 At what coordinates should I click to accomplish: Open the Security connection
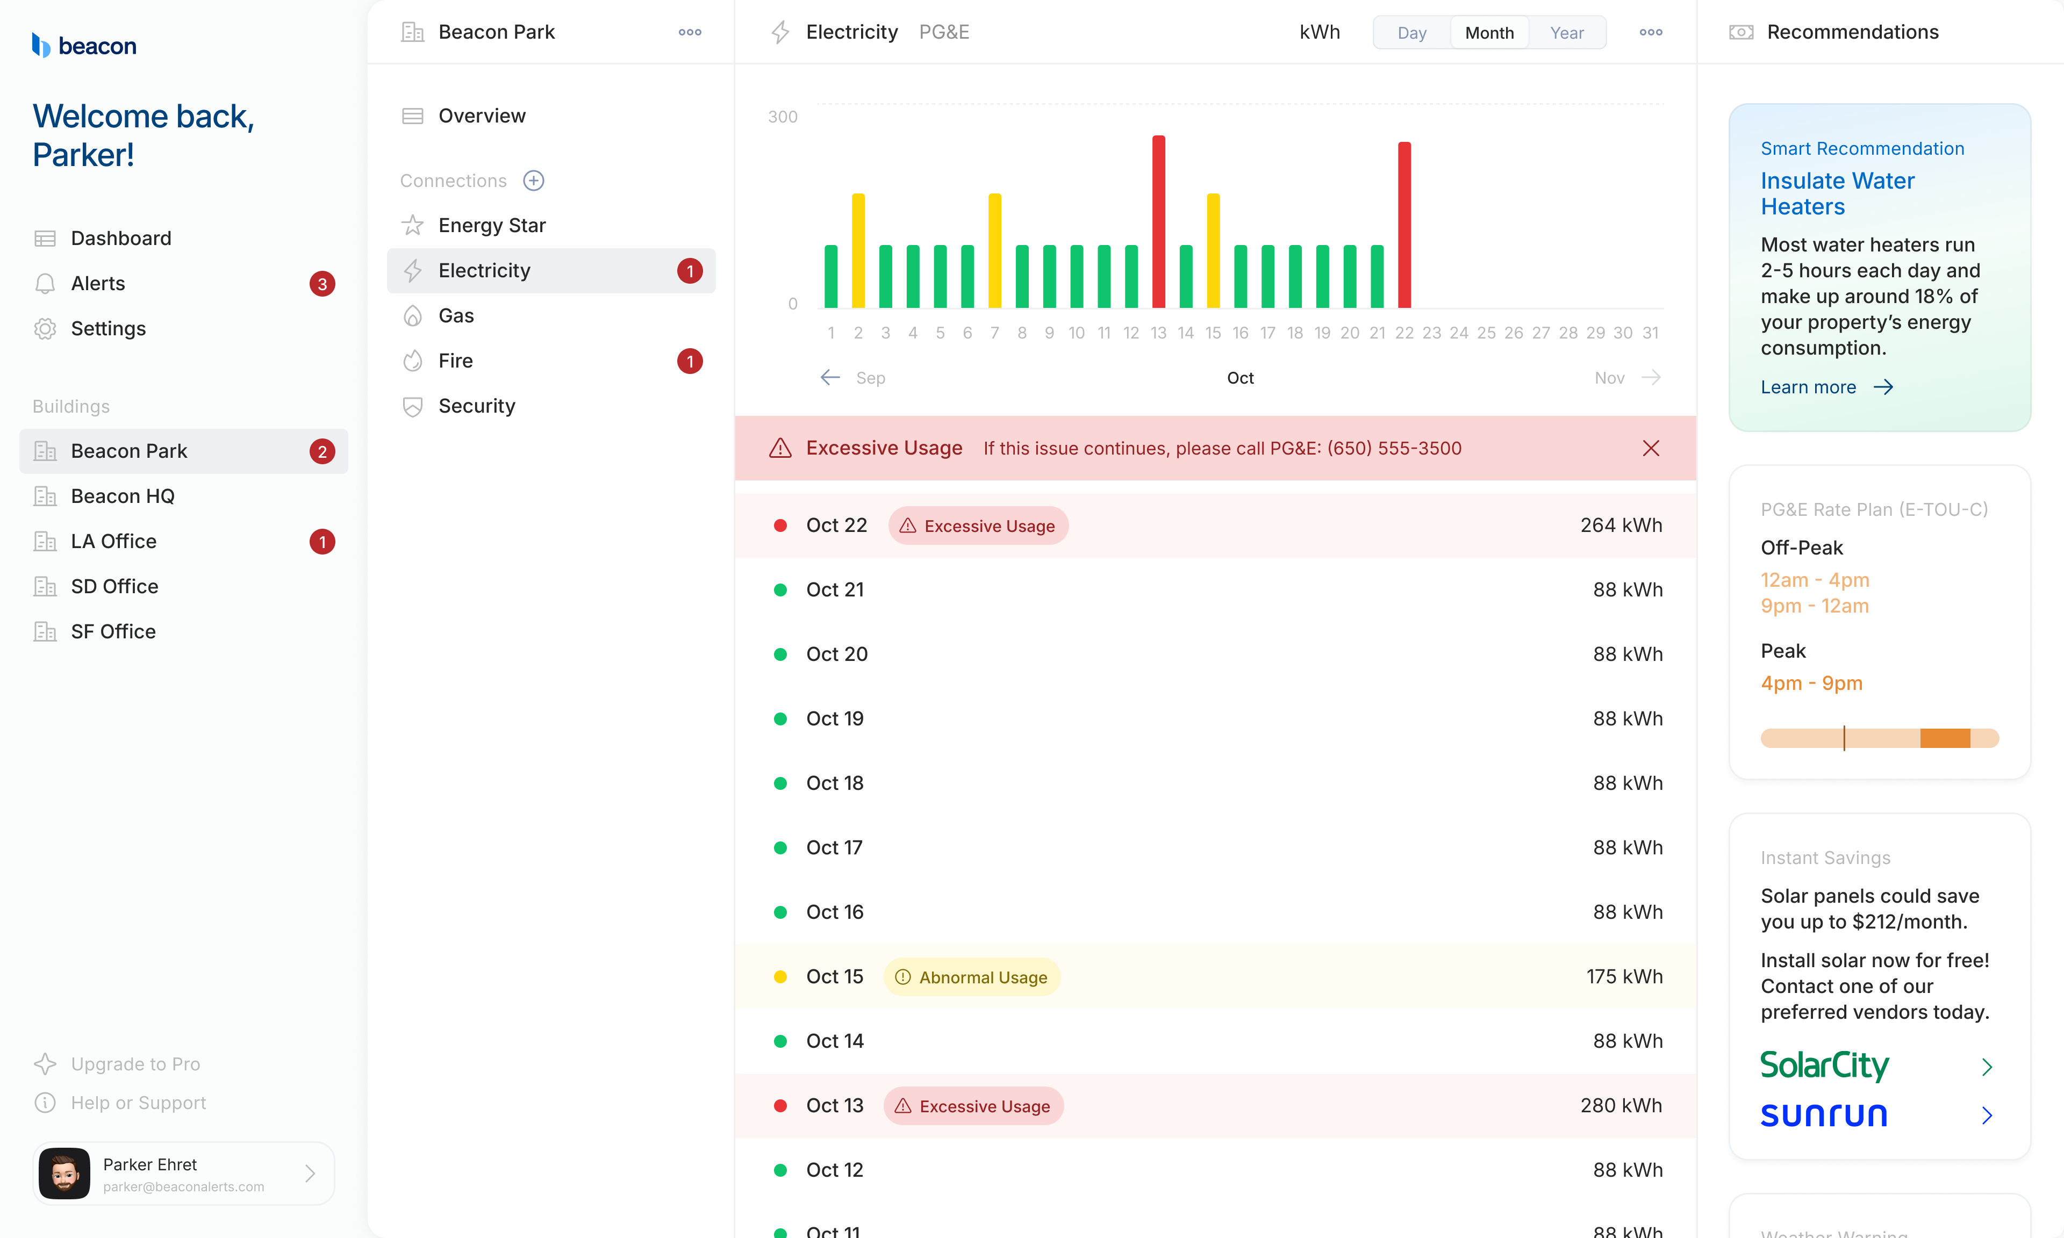[x=550, y=406]
